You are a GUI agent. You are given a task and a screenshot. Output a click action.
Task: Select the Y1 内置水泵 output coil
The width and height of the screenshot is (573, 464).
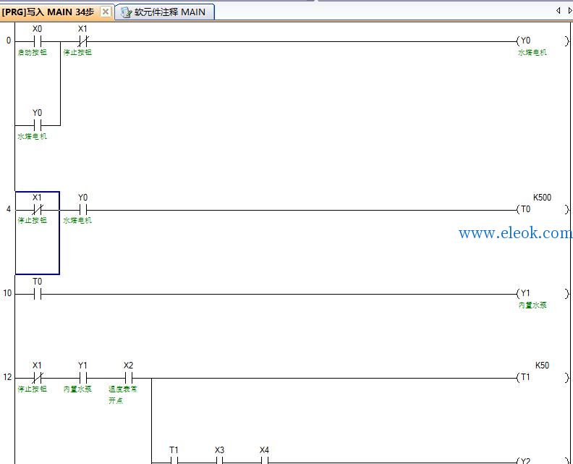543,294
